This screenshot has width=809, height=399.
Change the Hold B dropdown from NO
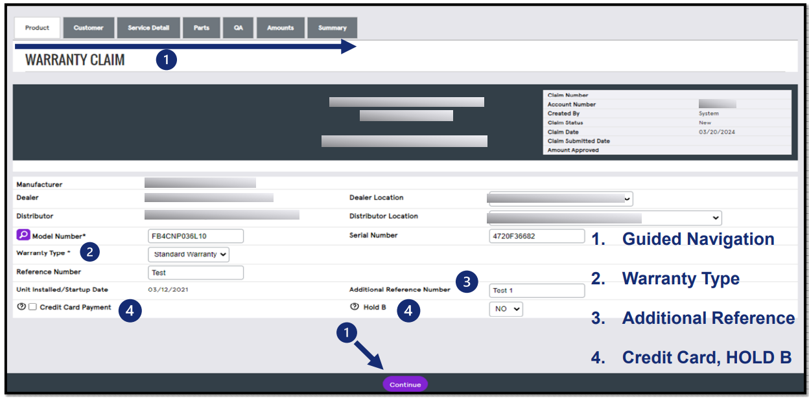point(506,309)
